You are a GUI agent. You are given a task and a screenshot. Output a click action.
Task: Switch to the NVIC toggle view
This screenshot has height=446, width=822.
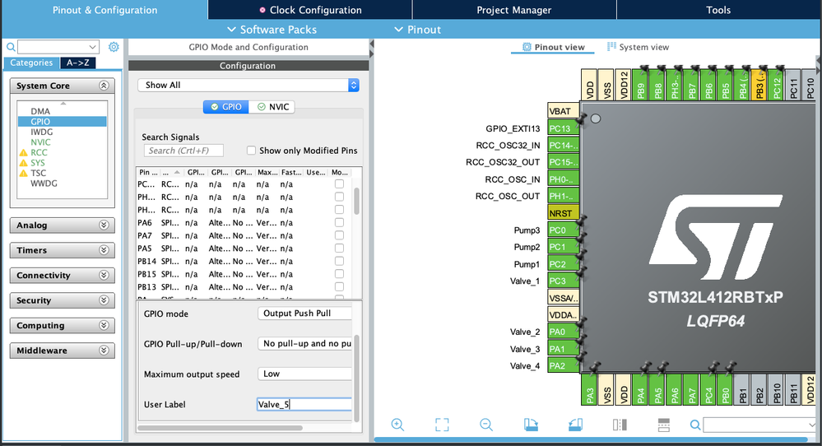coord(272,107)
